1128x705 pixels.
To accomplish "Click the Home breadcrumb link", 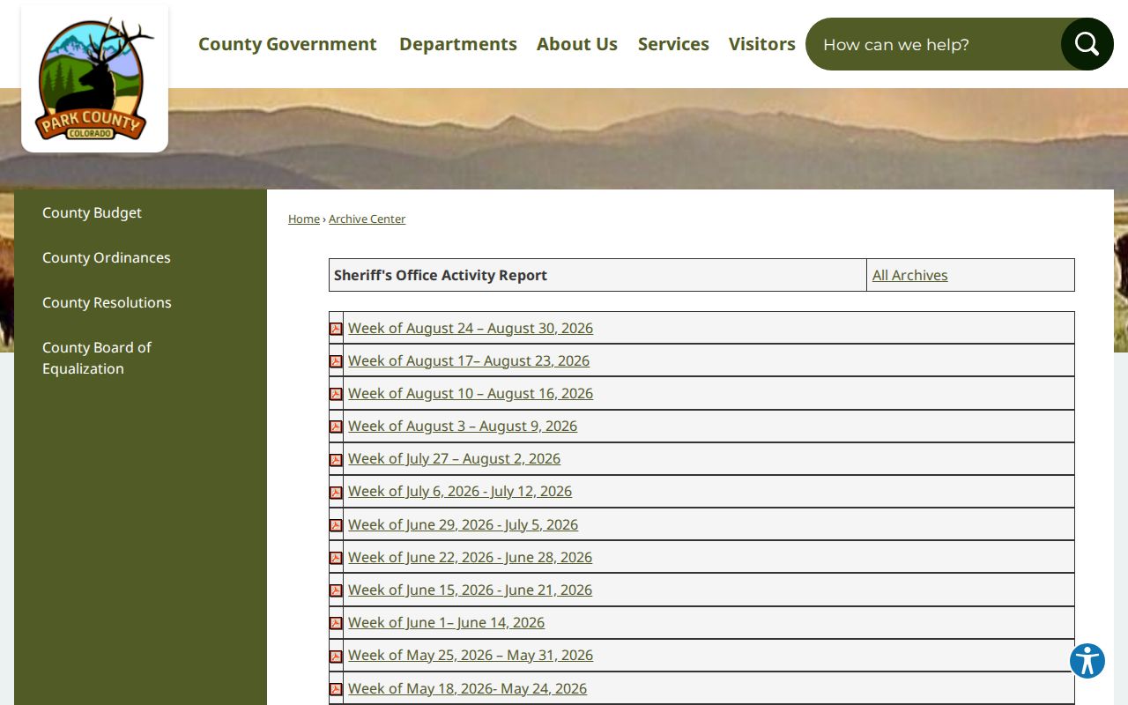I will (304, 219).
